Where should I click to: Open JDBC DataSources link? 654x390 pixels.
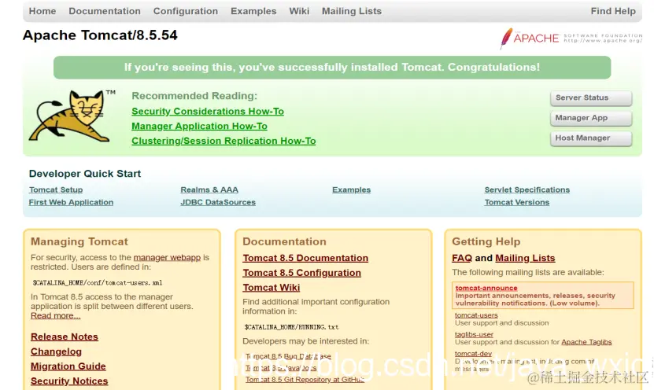pos(218,202)
